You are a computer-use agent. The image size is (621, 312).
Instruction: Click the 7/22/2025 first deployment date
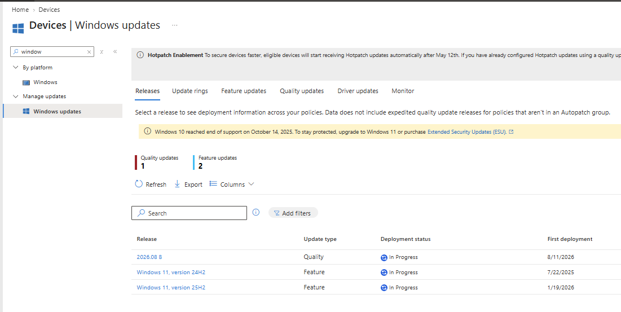click(561, 273)
